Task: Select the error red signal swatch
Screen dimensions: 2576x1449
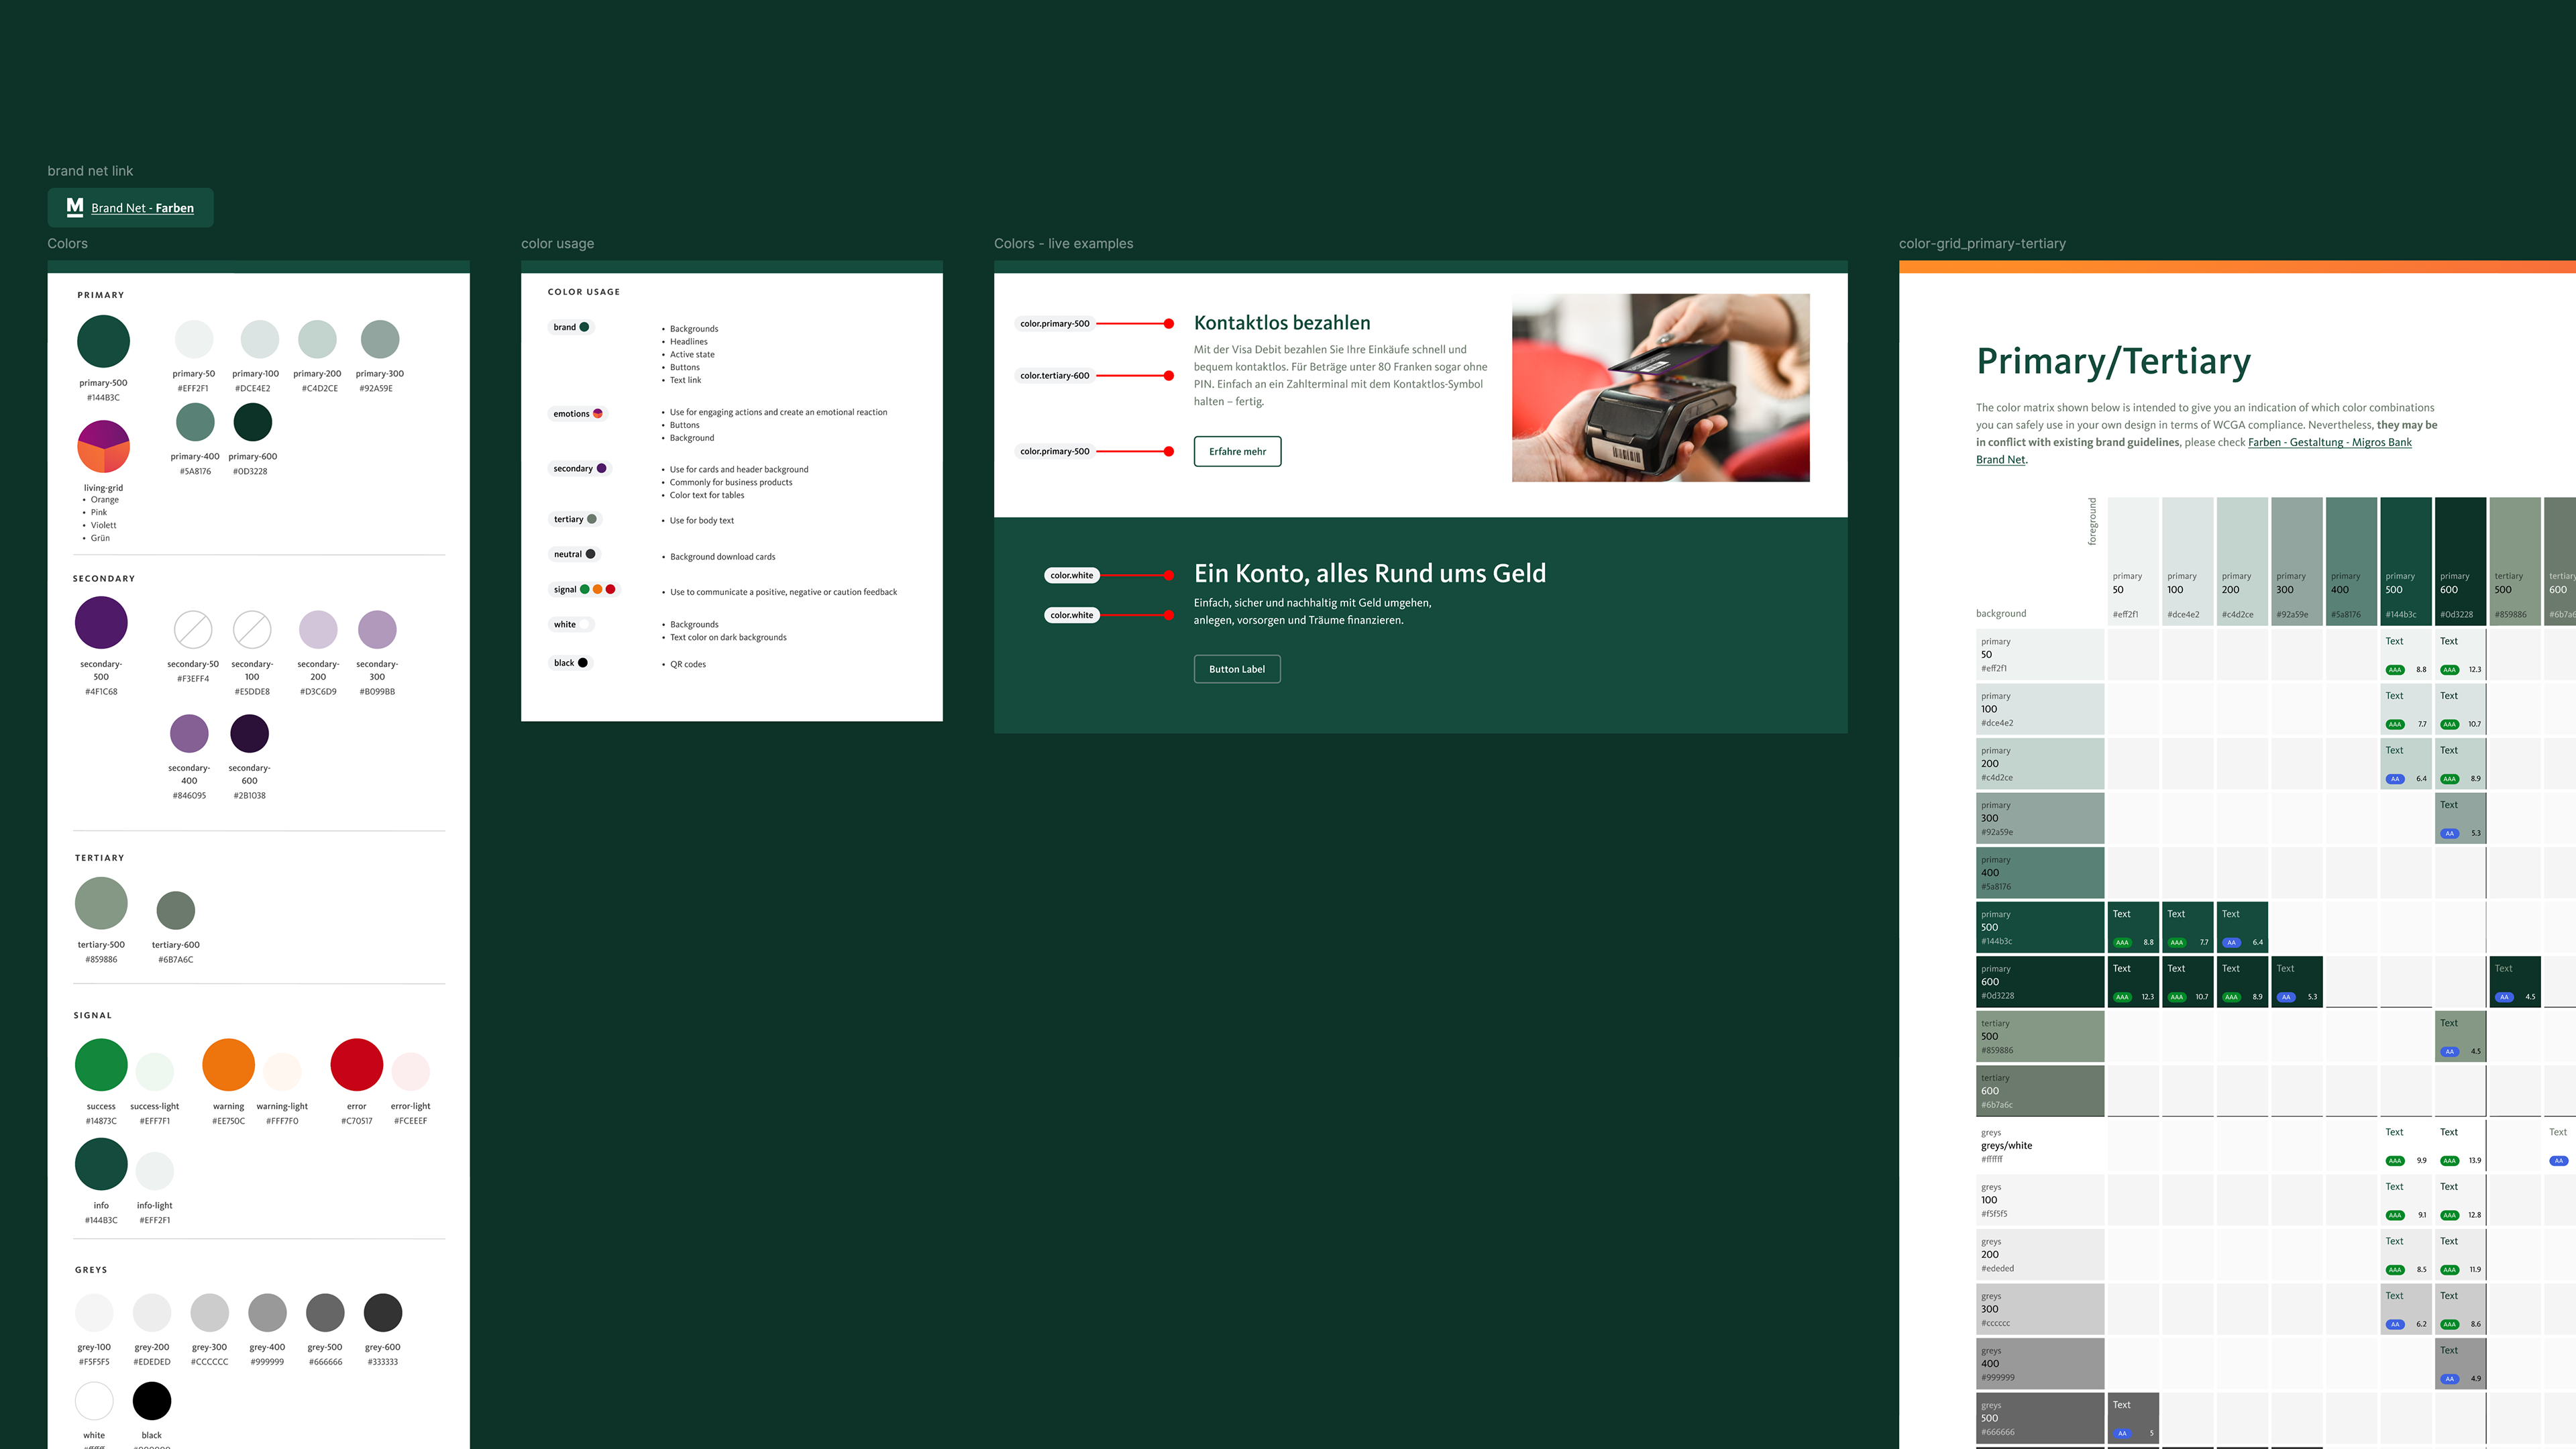Action: point(357,1065)
